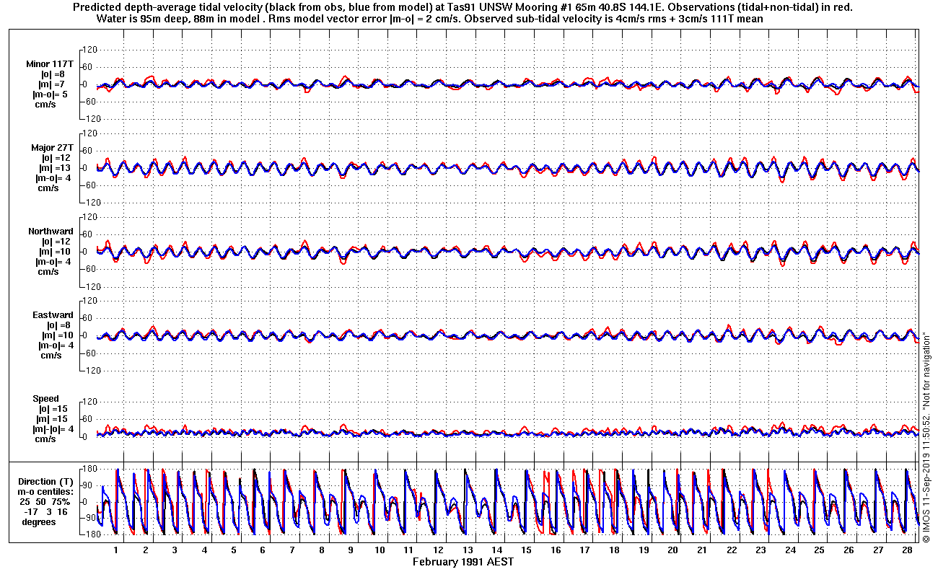Viewport: 938px width, 577px height.
Task: Click the "120" tick in Speed panel
Action: tap(91, 402)
